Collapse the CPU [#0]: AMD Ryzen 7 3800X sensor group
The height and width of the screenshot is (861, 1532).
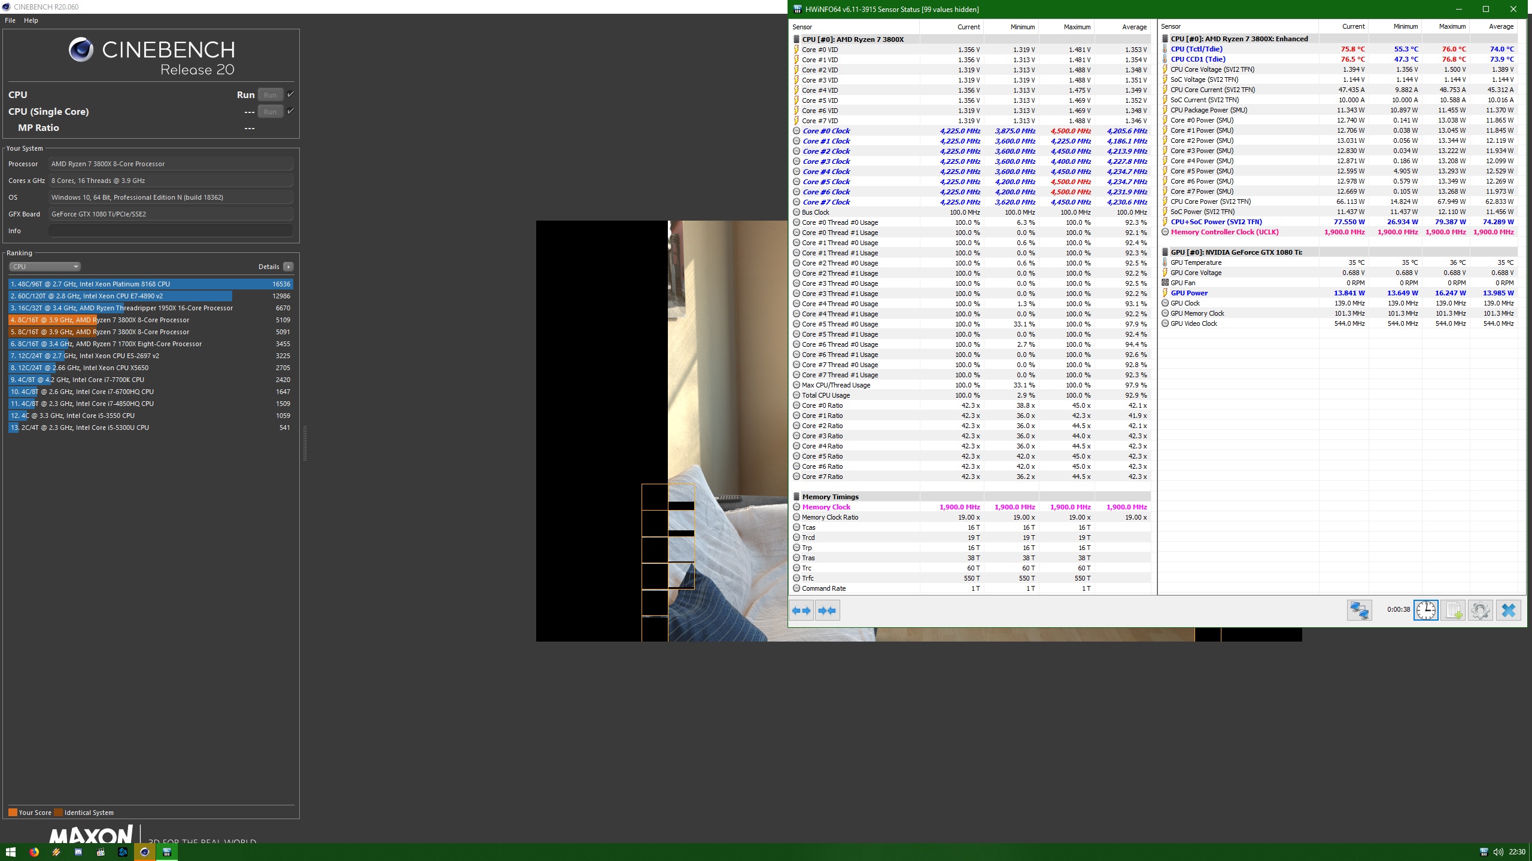click(x=797, y=39)
